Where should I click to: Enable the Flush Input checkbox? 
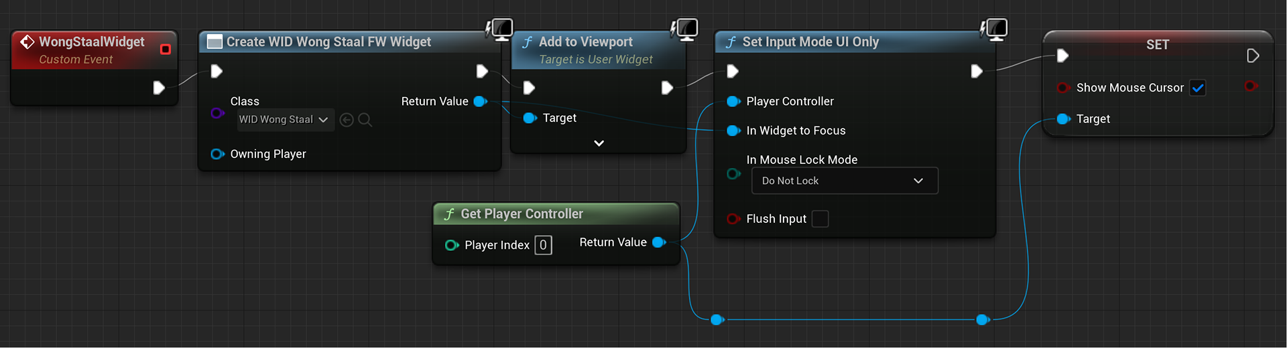(820, 219)
